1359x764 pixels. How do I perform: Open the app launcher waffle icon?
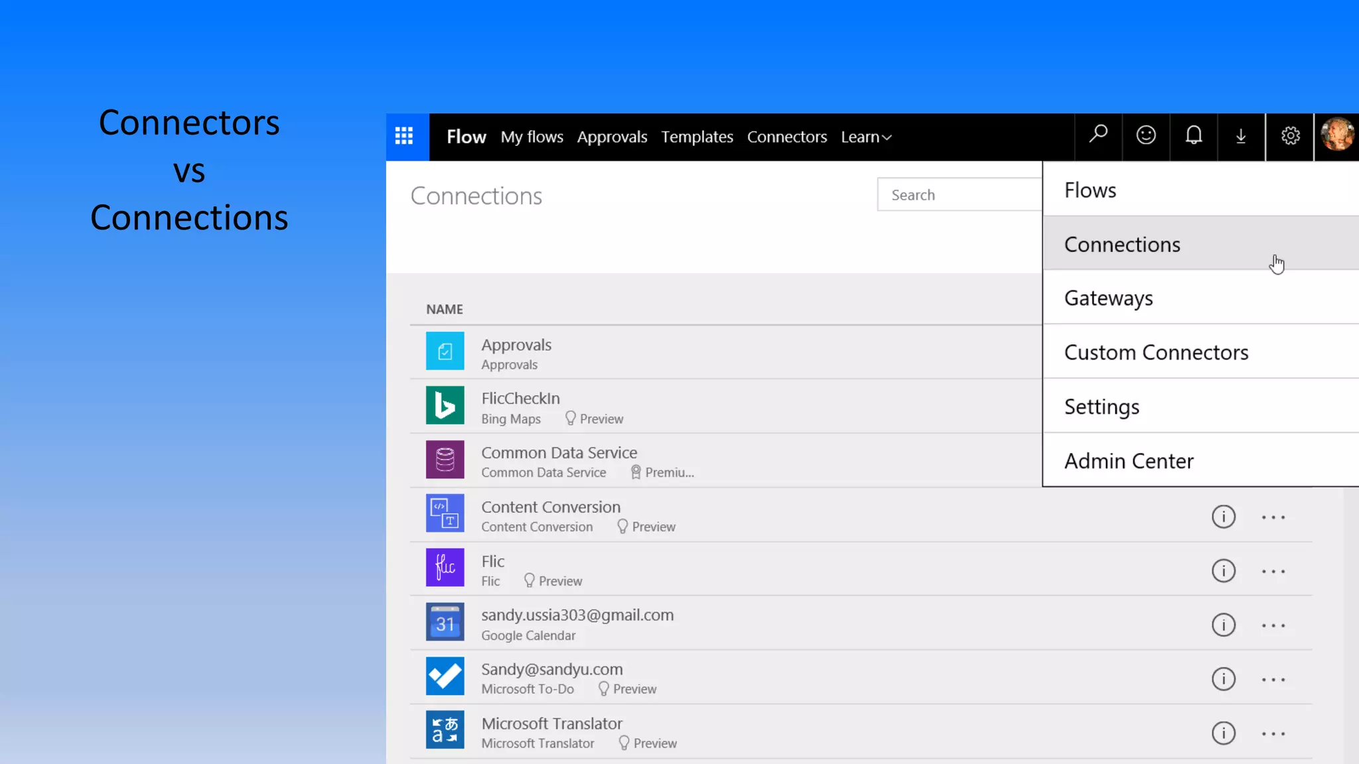tap(404, 137)
